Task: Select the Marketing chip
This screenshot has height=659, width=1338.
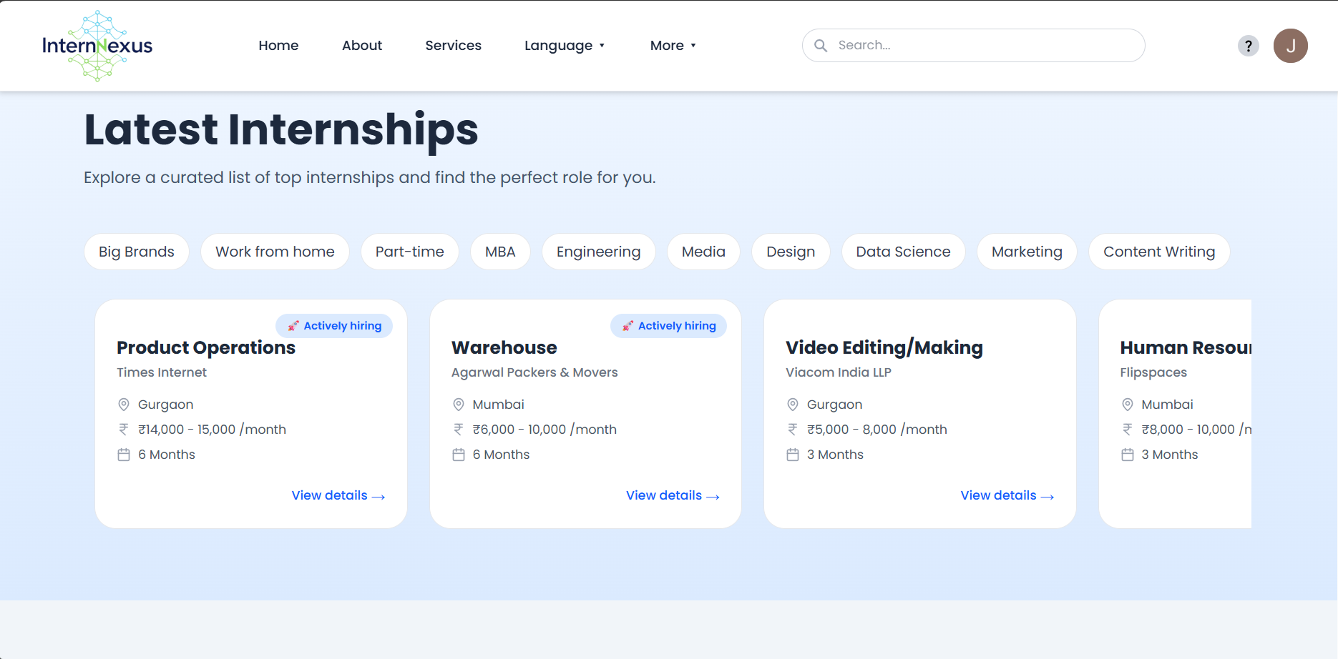Action: coord(1027,252)
